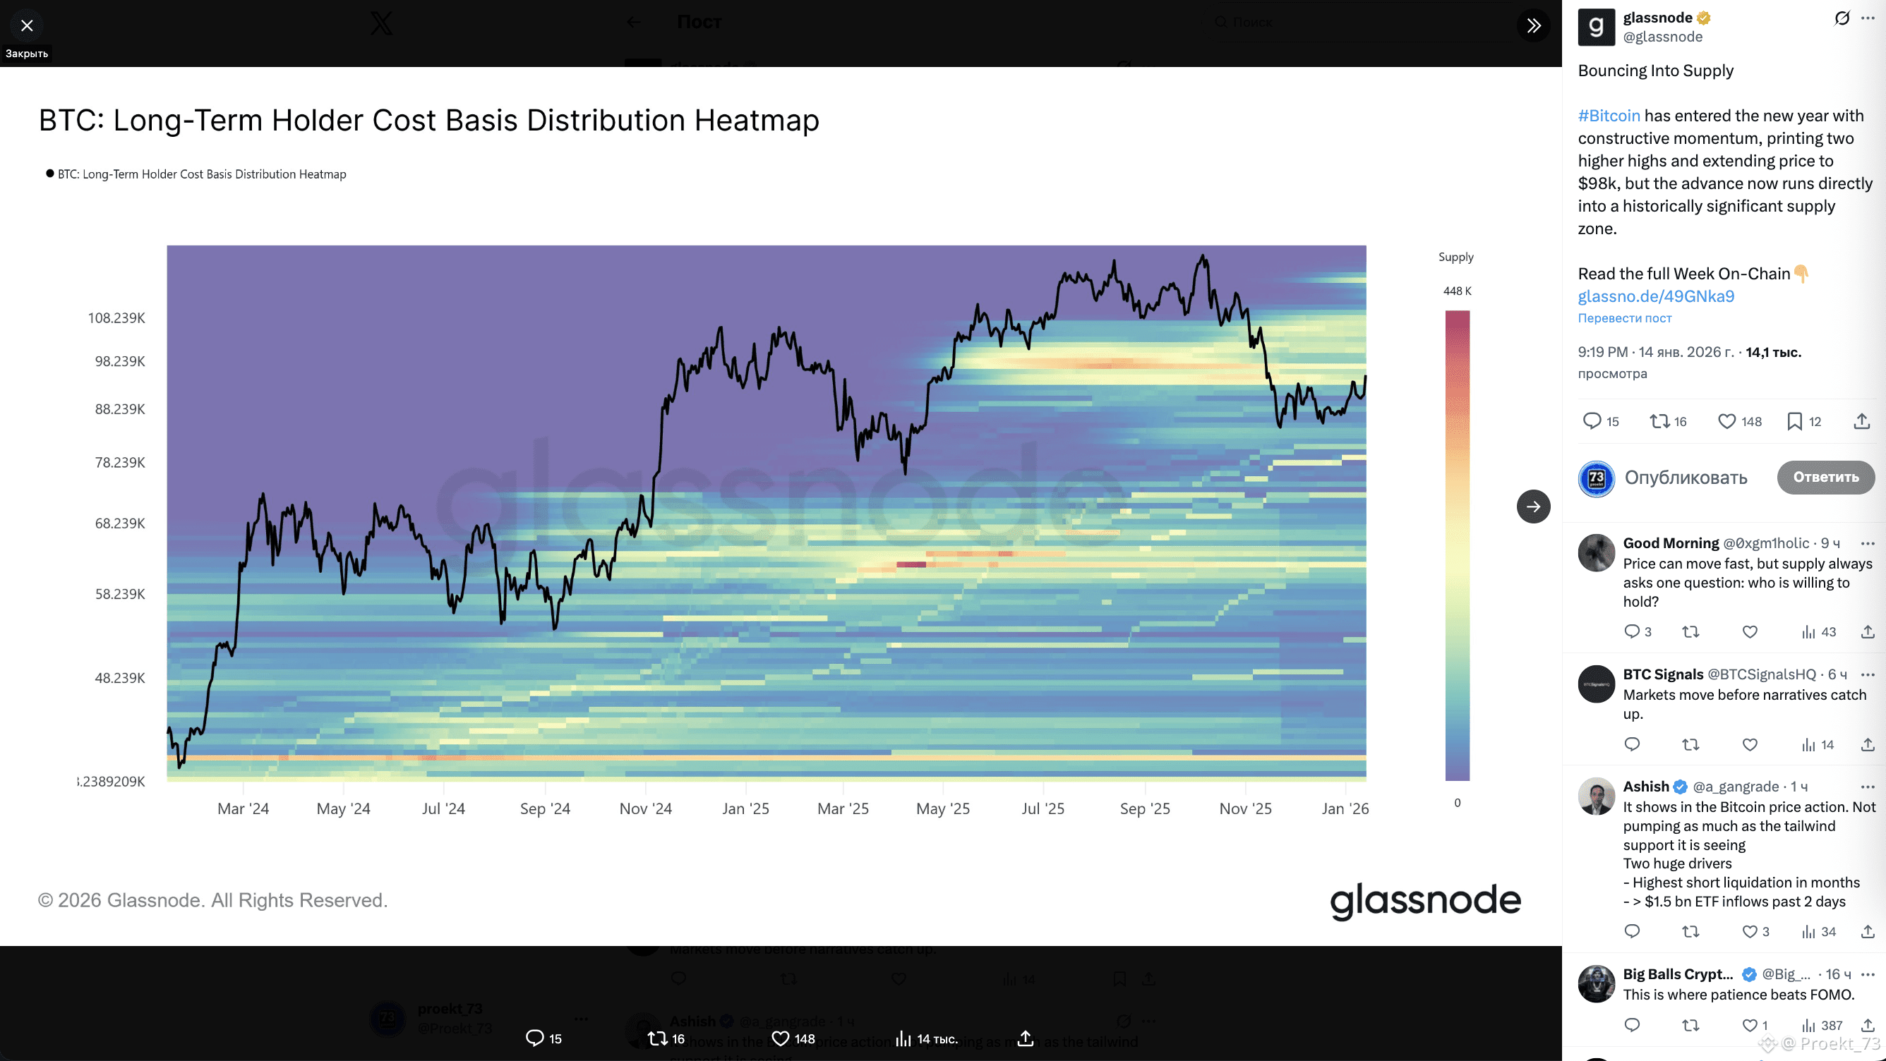Open the Grok icon beside the glassnode header
The image size is (1886, 1061).
click(x=1842, y=18)
